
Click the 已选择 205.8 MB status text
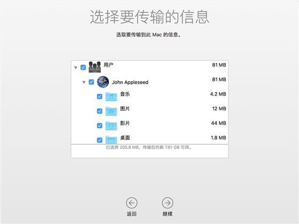pos(149,147)
